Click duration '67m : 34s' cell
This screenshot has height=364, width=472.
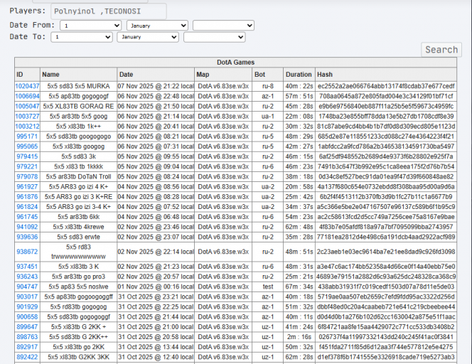point(299,287)
